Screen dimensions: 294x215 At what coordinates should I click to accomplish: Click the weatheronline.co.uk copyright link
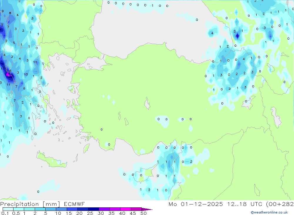(x=269, y=212)
